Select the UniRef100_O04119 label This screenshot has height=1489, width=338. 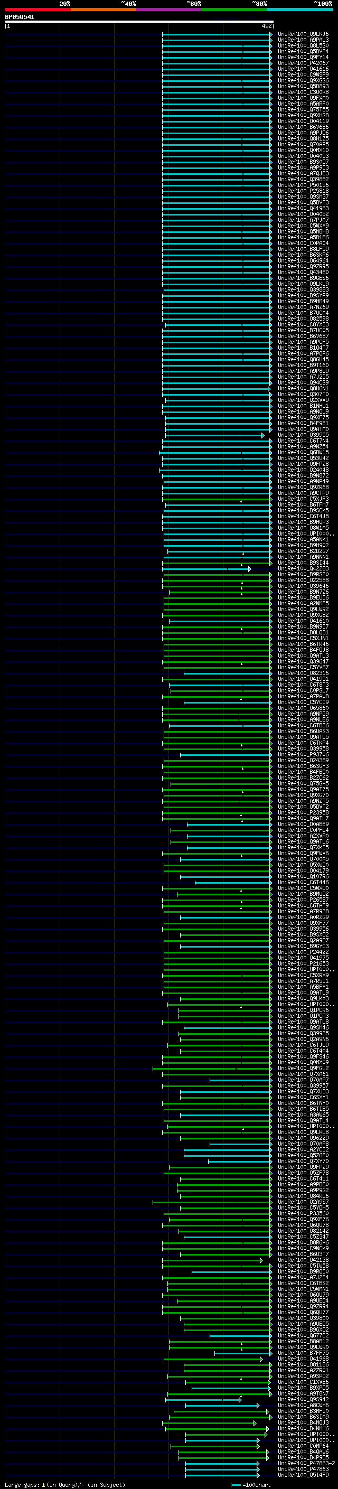tap(303, 121)
